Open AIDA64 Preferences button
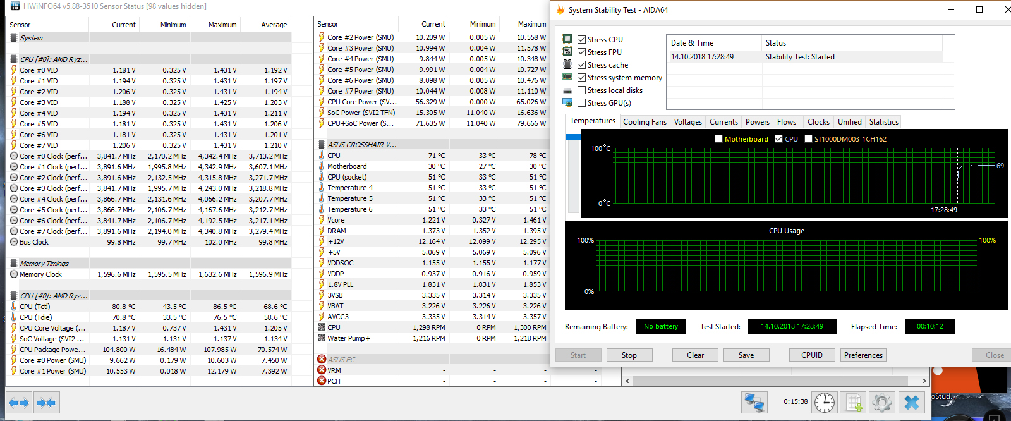Viewport: 1011px width, 421px height. click(863, 355)
